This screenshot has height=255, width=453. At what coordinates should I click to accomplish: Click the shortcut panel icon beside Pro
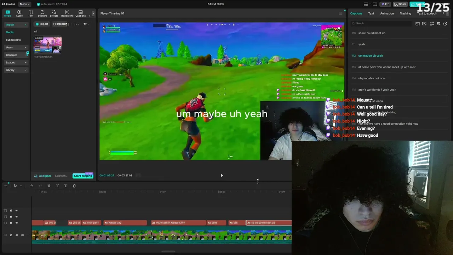375,4
